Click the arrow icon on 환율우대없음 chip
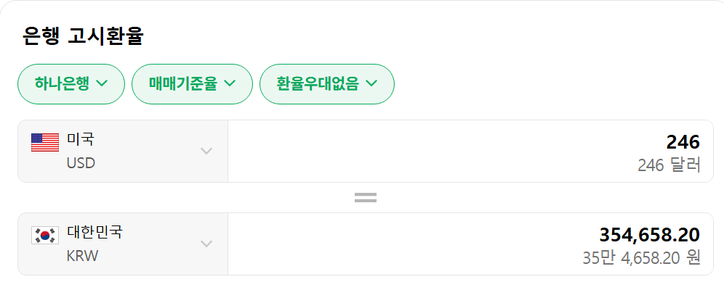The image size is (724, 290). [372, 83]
